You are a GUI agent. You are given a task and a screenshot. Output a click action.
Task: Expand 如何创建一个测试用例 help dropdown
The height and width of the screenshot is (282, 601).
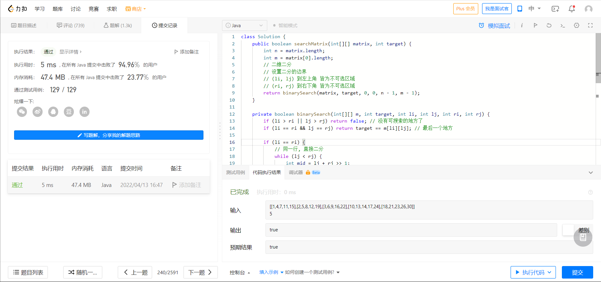tap(312, 272)
